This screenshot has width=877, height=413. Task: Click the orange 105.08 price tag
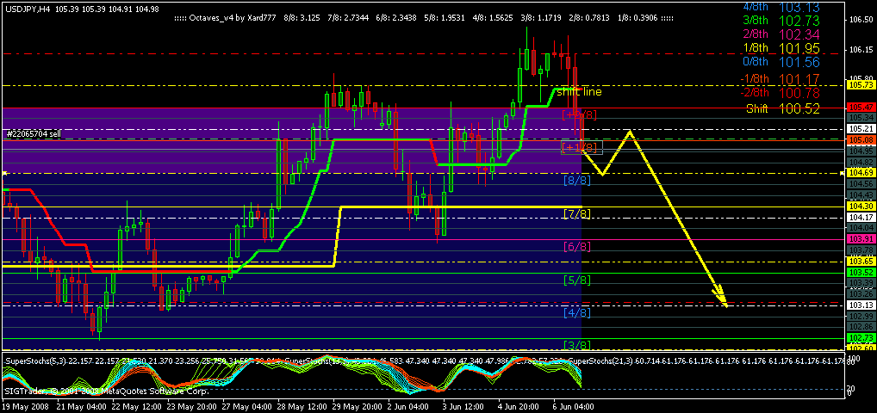(861, 139)
